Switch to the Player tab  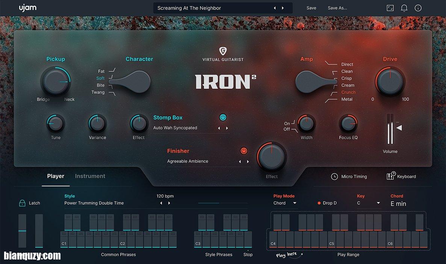56,176
